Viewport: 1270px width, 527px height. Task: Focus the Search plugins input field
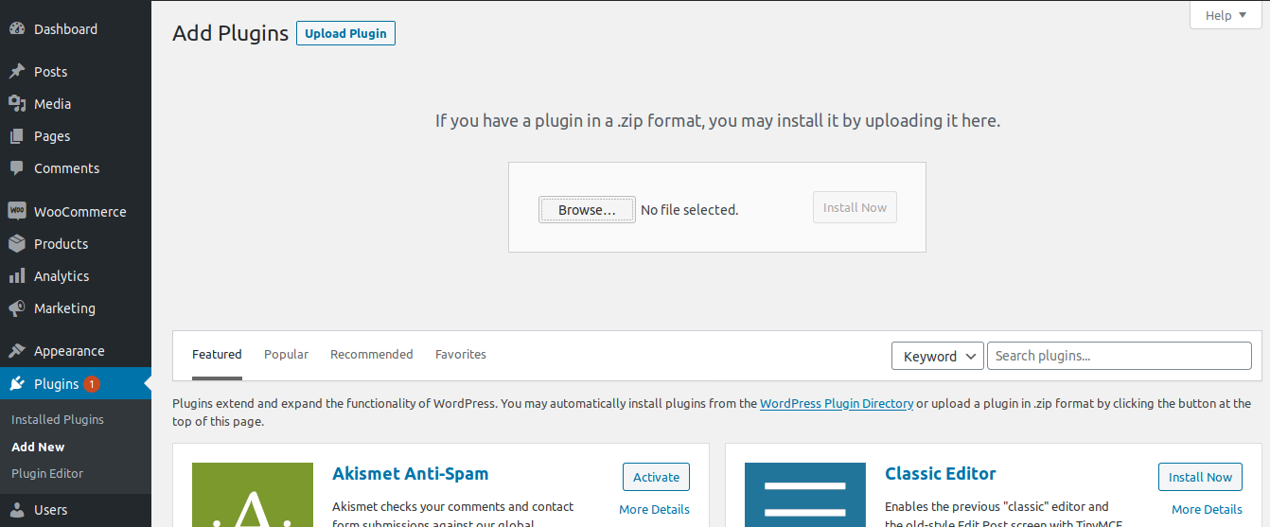[1120, 356]
